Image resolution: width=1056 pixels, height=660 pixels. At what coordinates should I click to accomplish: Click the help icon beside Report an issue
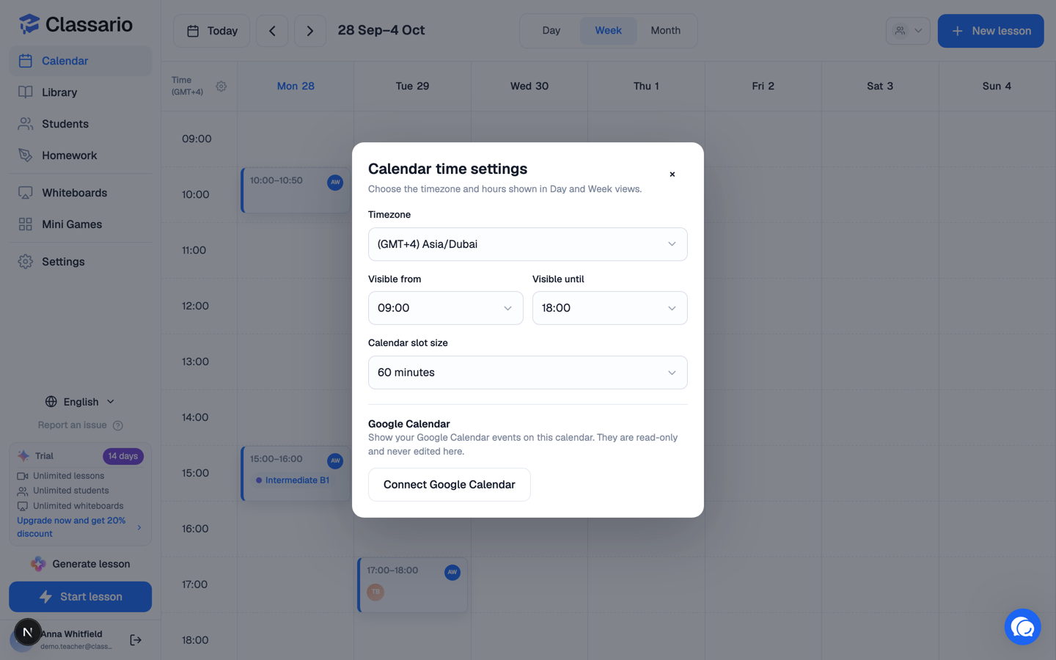118,426
